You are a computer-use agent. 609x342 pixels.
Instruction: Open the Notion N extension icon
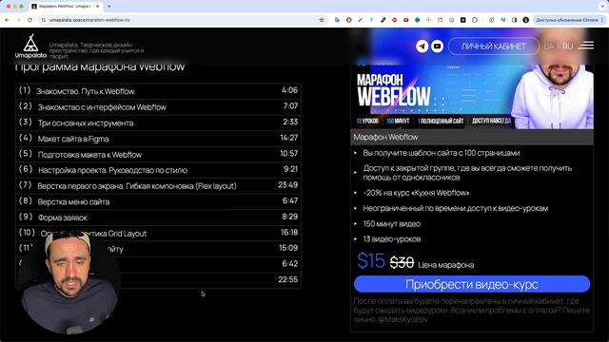click(503, 20)
